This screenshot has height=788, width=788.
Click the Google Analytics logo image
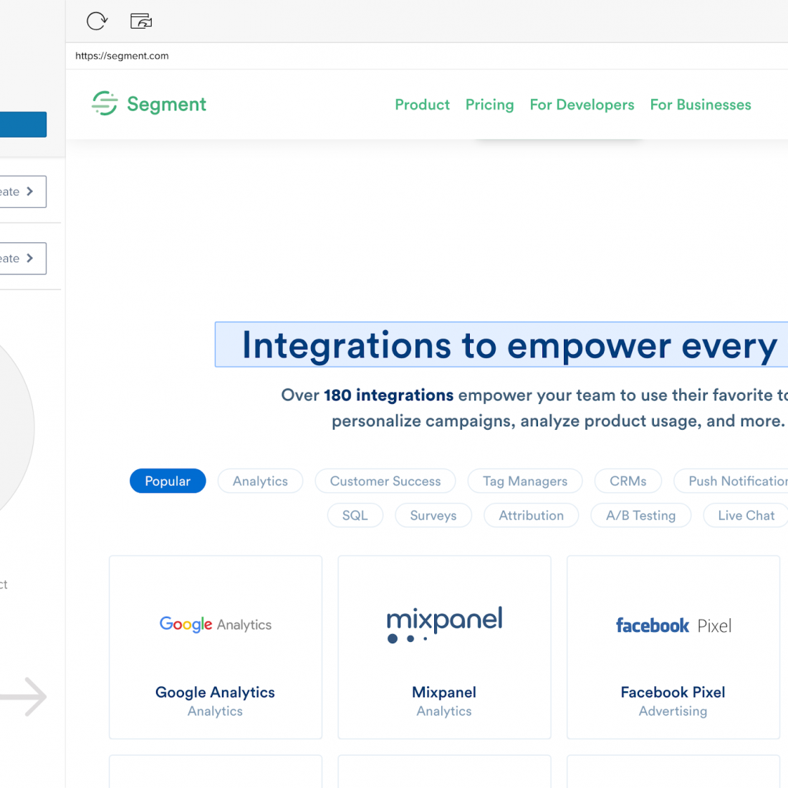coord(215,624)
